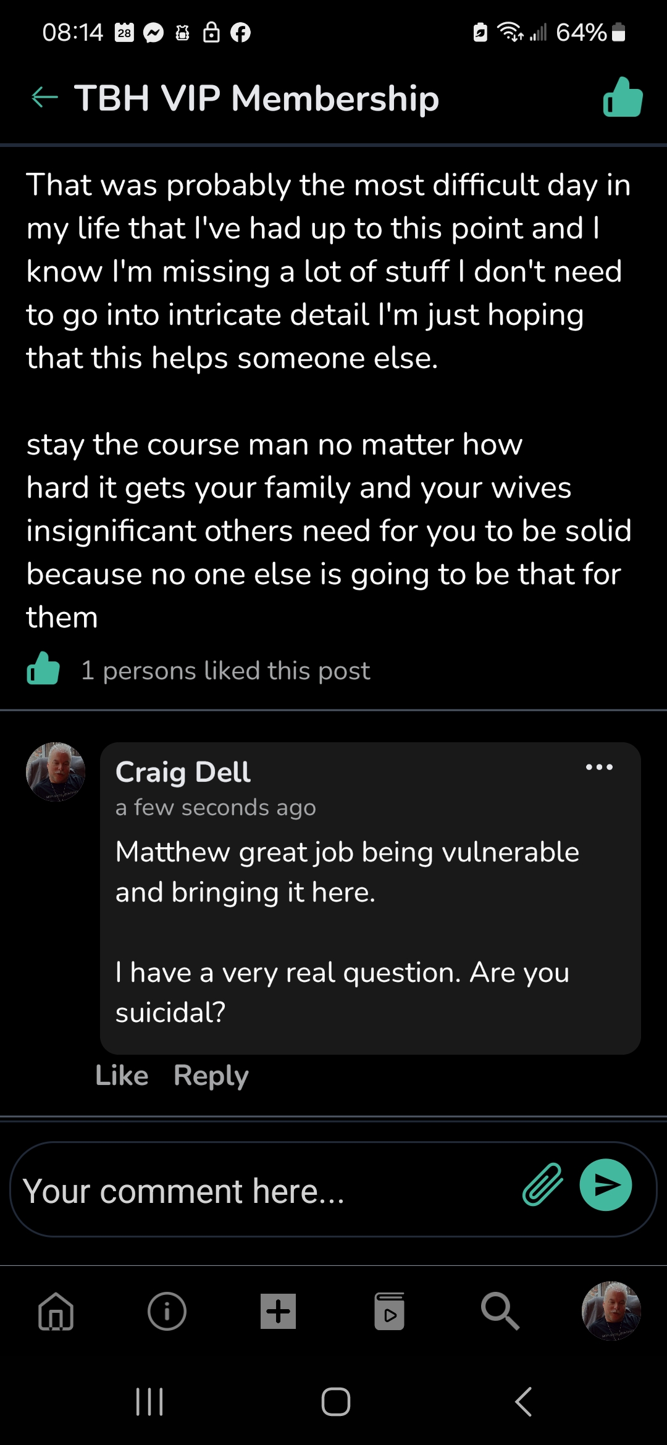Open Android recent apps button
The width and height of the screenshot is (667, 1445).
(149, 1402)
